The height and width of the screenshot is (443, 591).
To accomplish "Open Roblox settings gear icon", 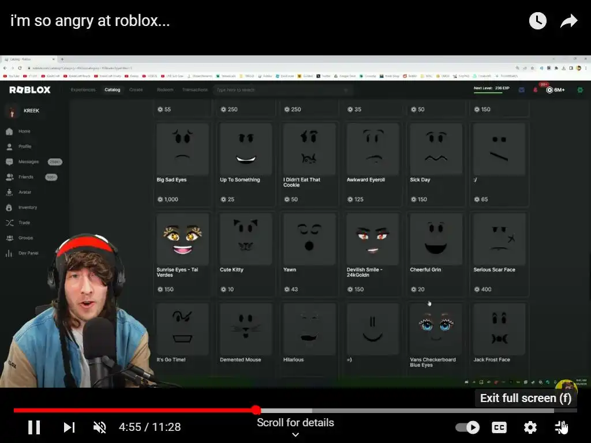I will point(580,90).
